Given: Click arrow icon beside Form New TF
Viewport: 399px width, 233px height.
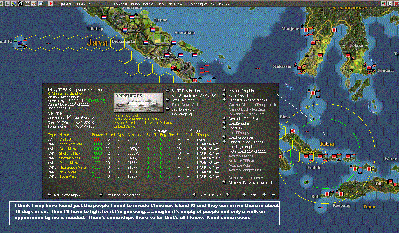Looking at the screenshot, I should click(x=224, y=95).
